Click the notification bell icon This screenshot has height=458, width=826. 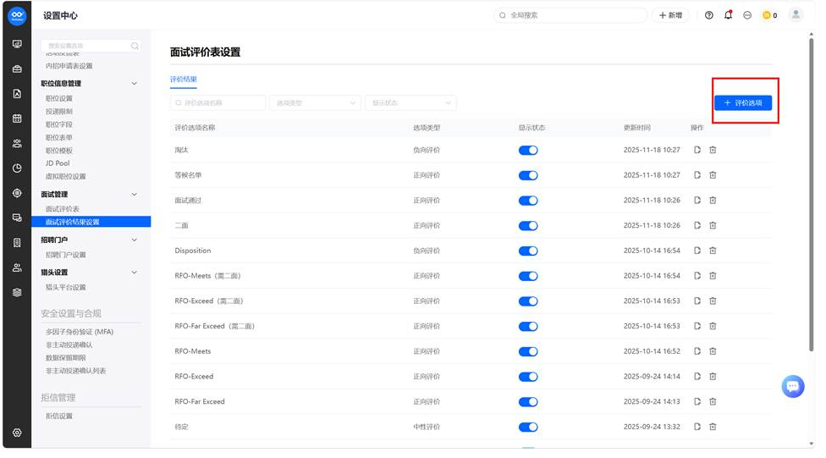[728, 15]
